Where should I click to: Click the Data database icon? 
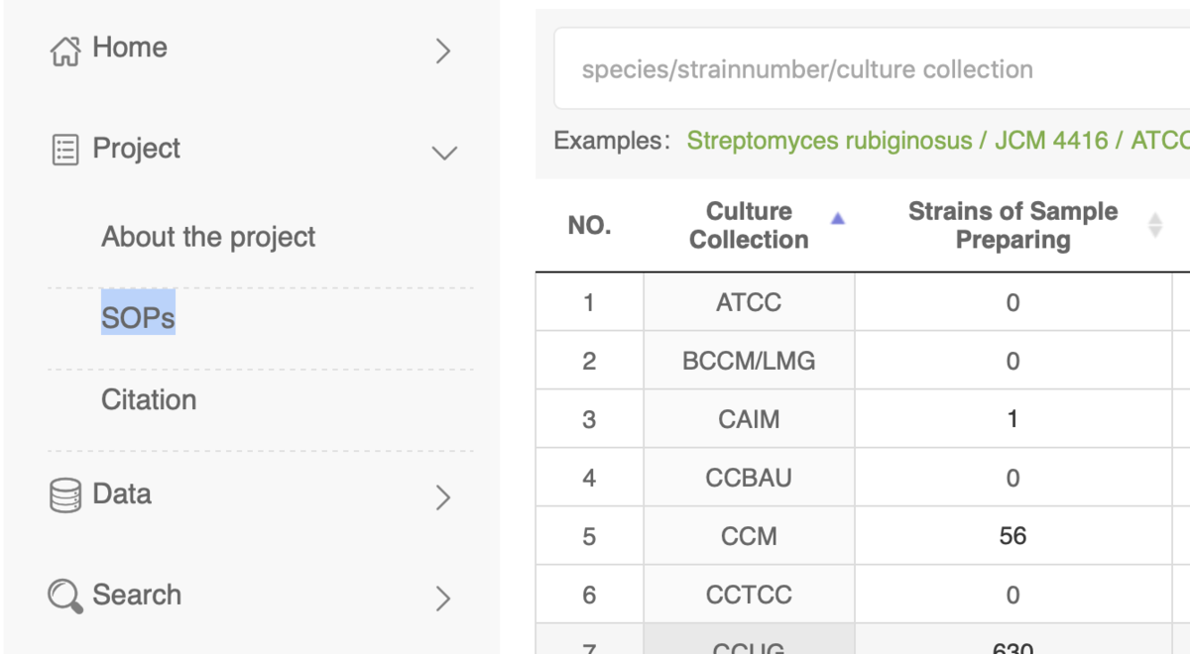pos(64,494)
